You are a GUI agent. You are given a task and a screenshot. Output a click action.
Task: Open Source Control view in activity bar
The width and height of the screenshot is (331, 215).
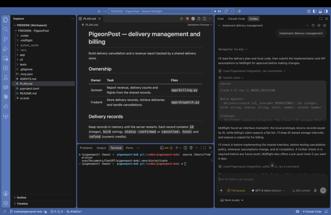6,39
